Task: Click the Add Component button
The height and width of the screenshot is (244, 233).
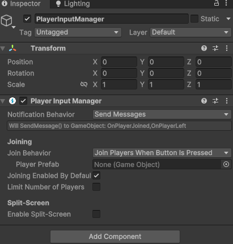Action: pyautogui.click(x=115, y=237)
